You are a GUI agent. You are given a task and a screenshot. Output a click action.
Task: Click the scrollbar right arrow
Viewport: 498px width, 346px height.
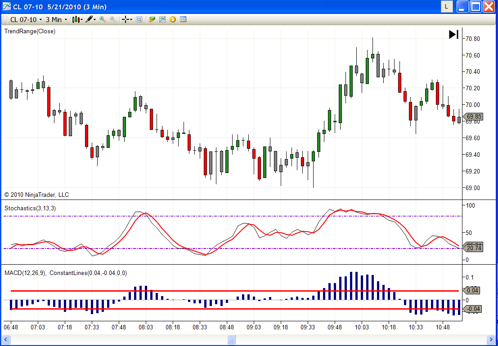point(490,340)
